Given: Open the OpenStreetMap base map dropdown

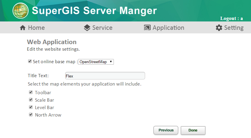Looking at the screenshot, I should (96, 62).
